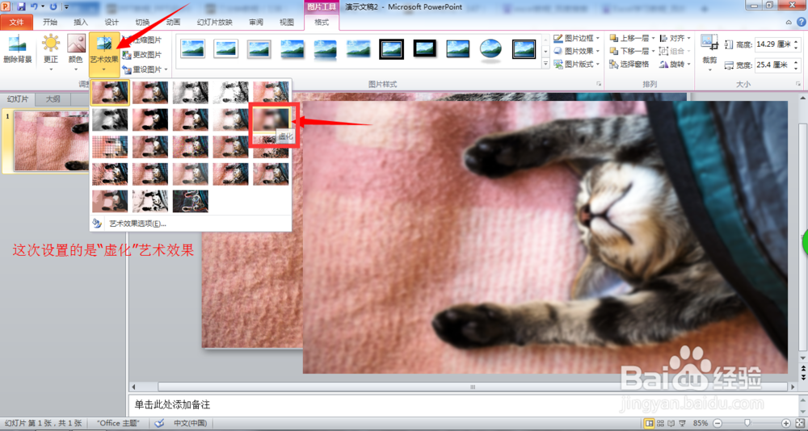Apply the first picture style, simple white frame

[193, 48]
